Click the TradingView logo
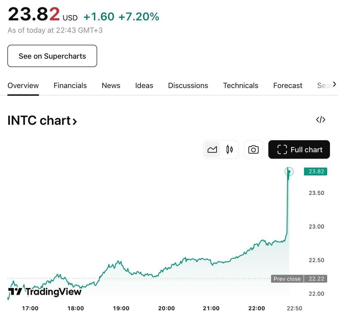This screenshot has height=315, width=338. point(45,292)
